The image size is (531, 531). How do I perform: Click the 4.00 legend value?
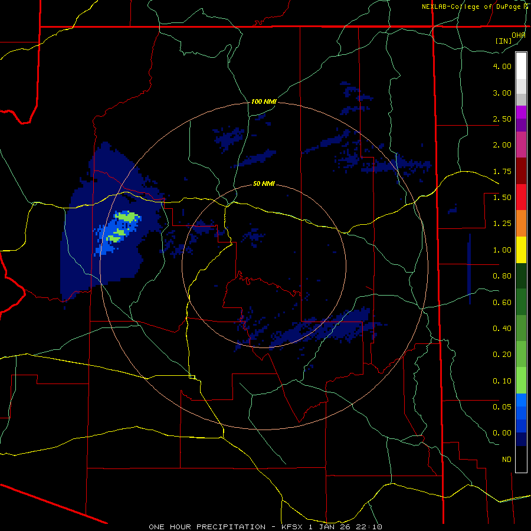point(502,66)
